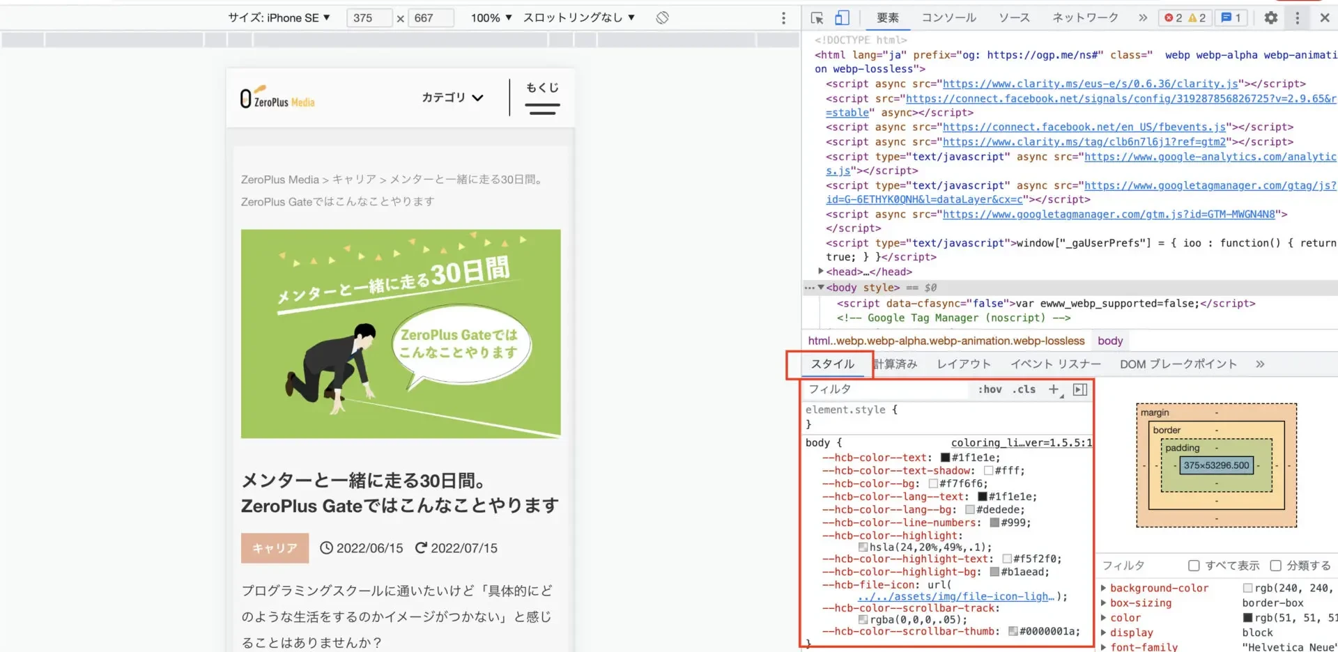Open the 100% zoom dropdown
Image resolution: width=1338 pixels, height=652 pixels.
[491, 18]
